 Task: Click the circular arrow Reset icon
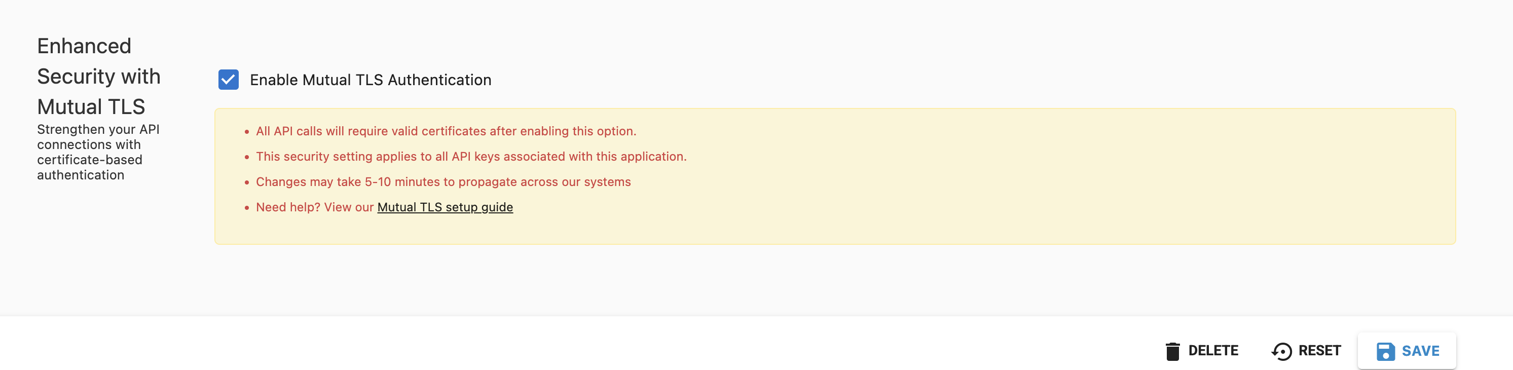point(1281,351)
